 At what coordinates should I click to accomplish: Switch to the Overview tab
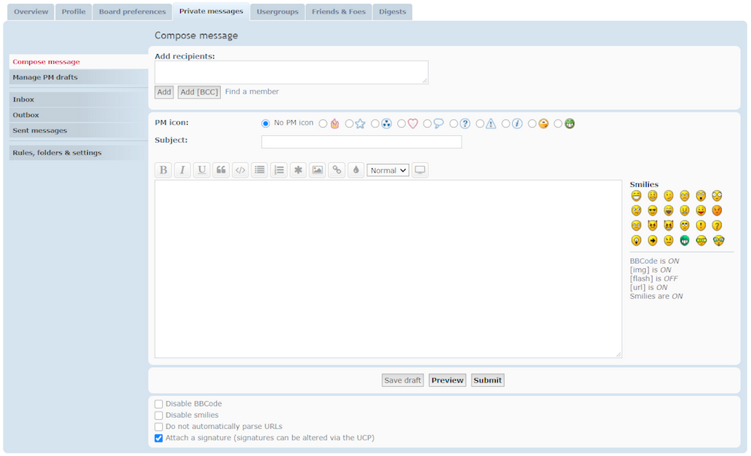point(31,11)
